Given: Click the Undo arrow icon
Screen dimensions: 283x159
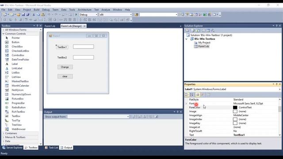Looking at the screenshot, I should (49, 15).
